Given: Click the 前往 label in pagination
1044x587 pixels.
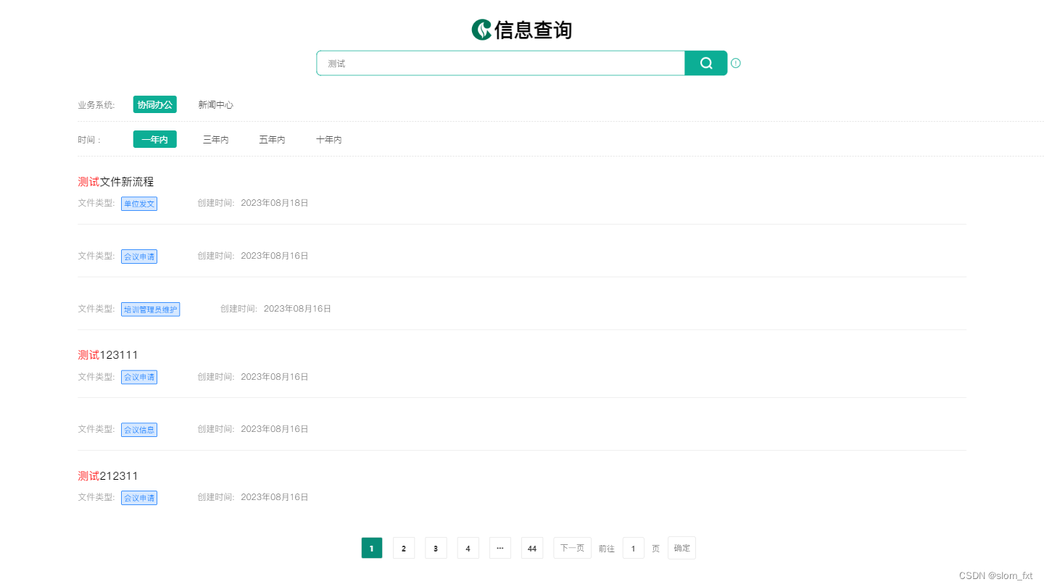Looking at the screenshot, I should pos(607,549).
